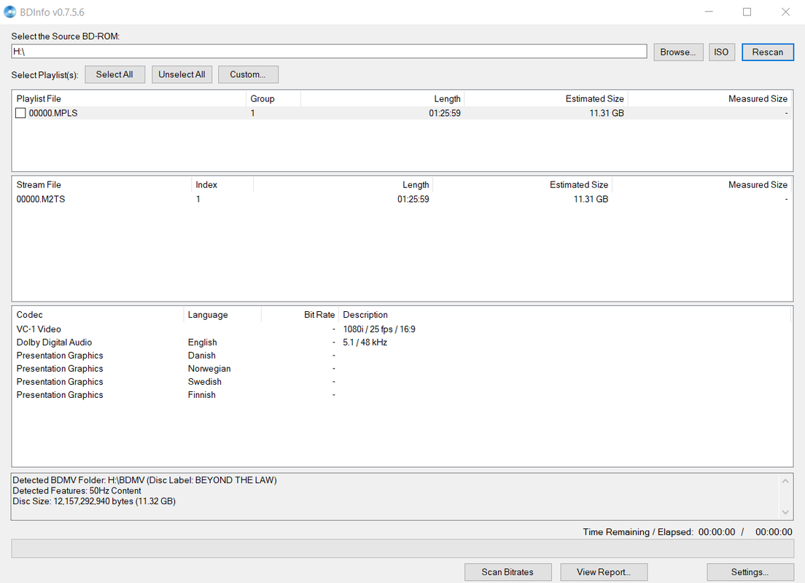The height and width of the screenshot is (583, 805).
Task: Click log box scroll up arrow
Action: click(x=785, y=481)
